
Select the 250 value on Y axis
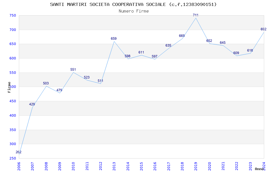pyautogui.click(x=13, y=158)
